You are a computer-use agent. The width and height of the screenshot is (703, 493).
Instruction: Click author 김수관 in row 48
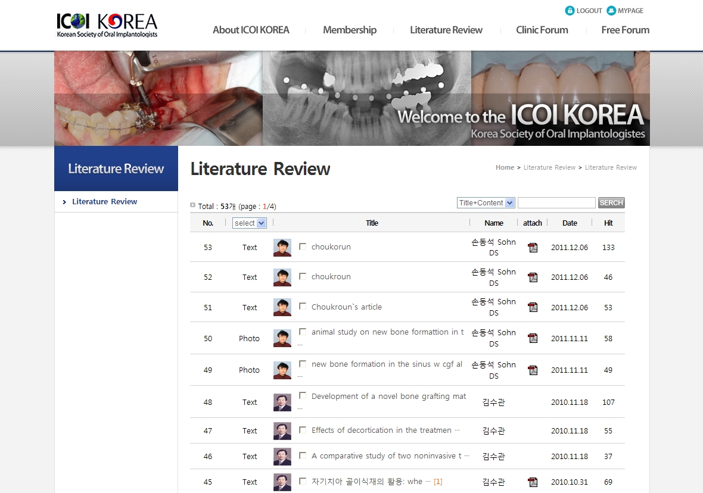pyautogui.click(x=494, y=402)
